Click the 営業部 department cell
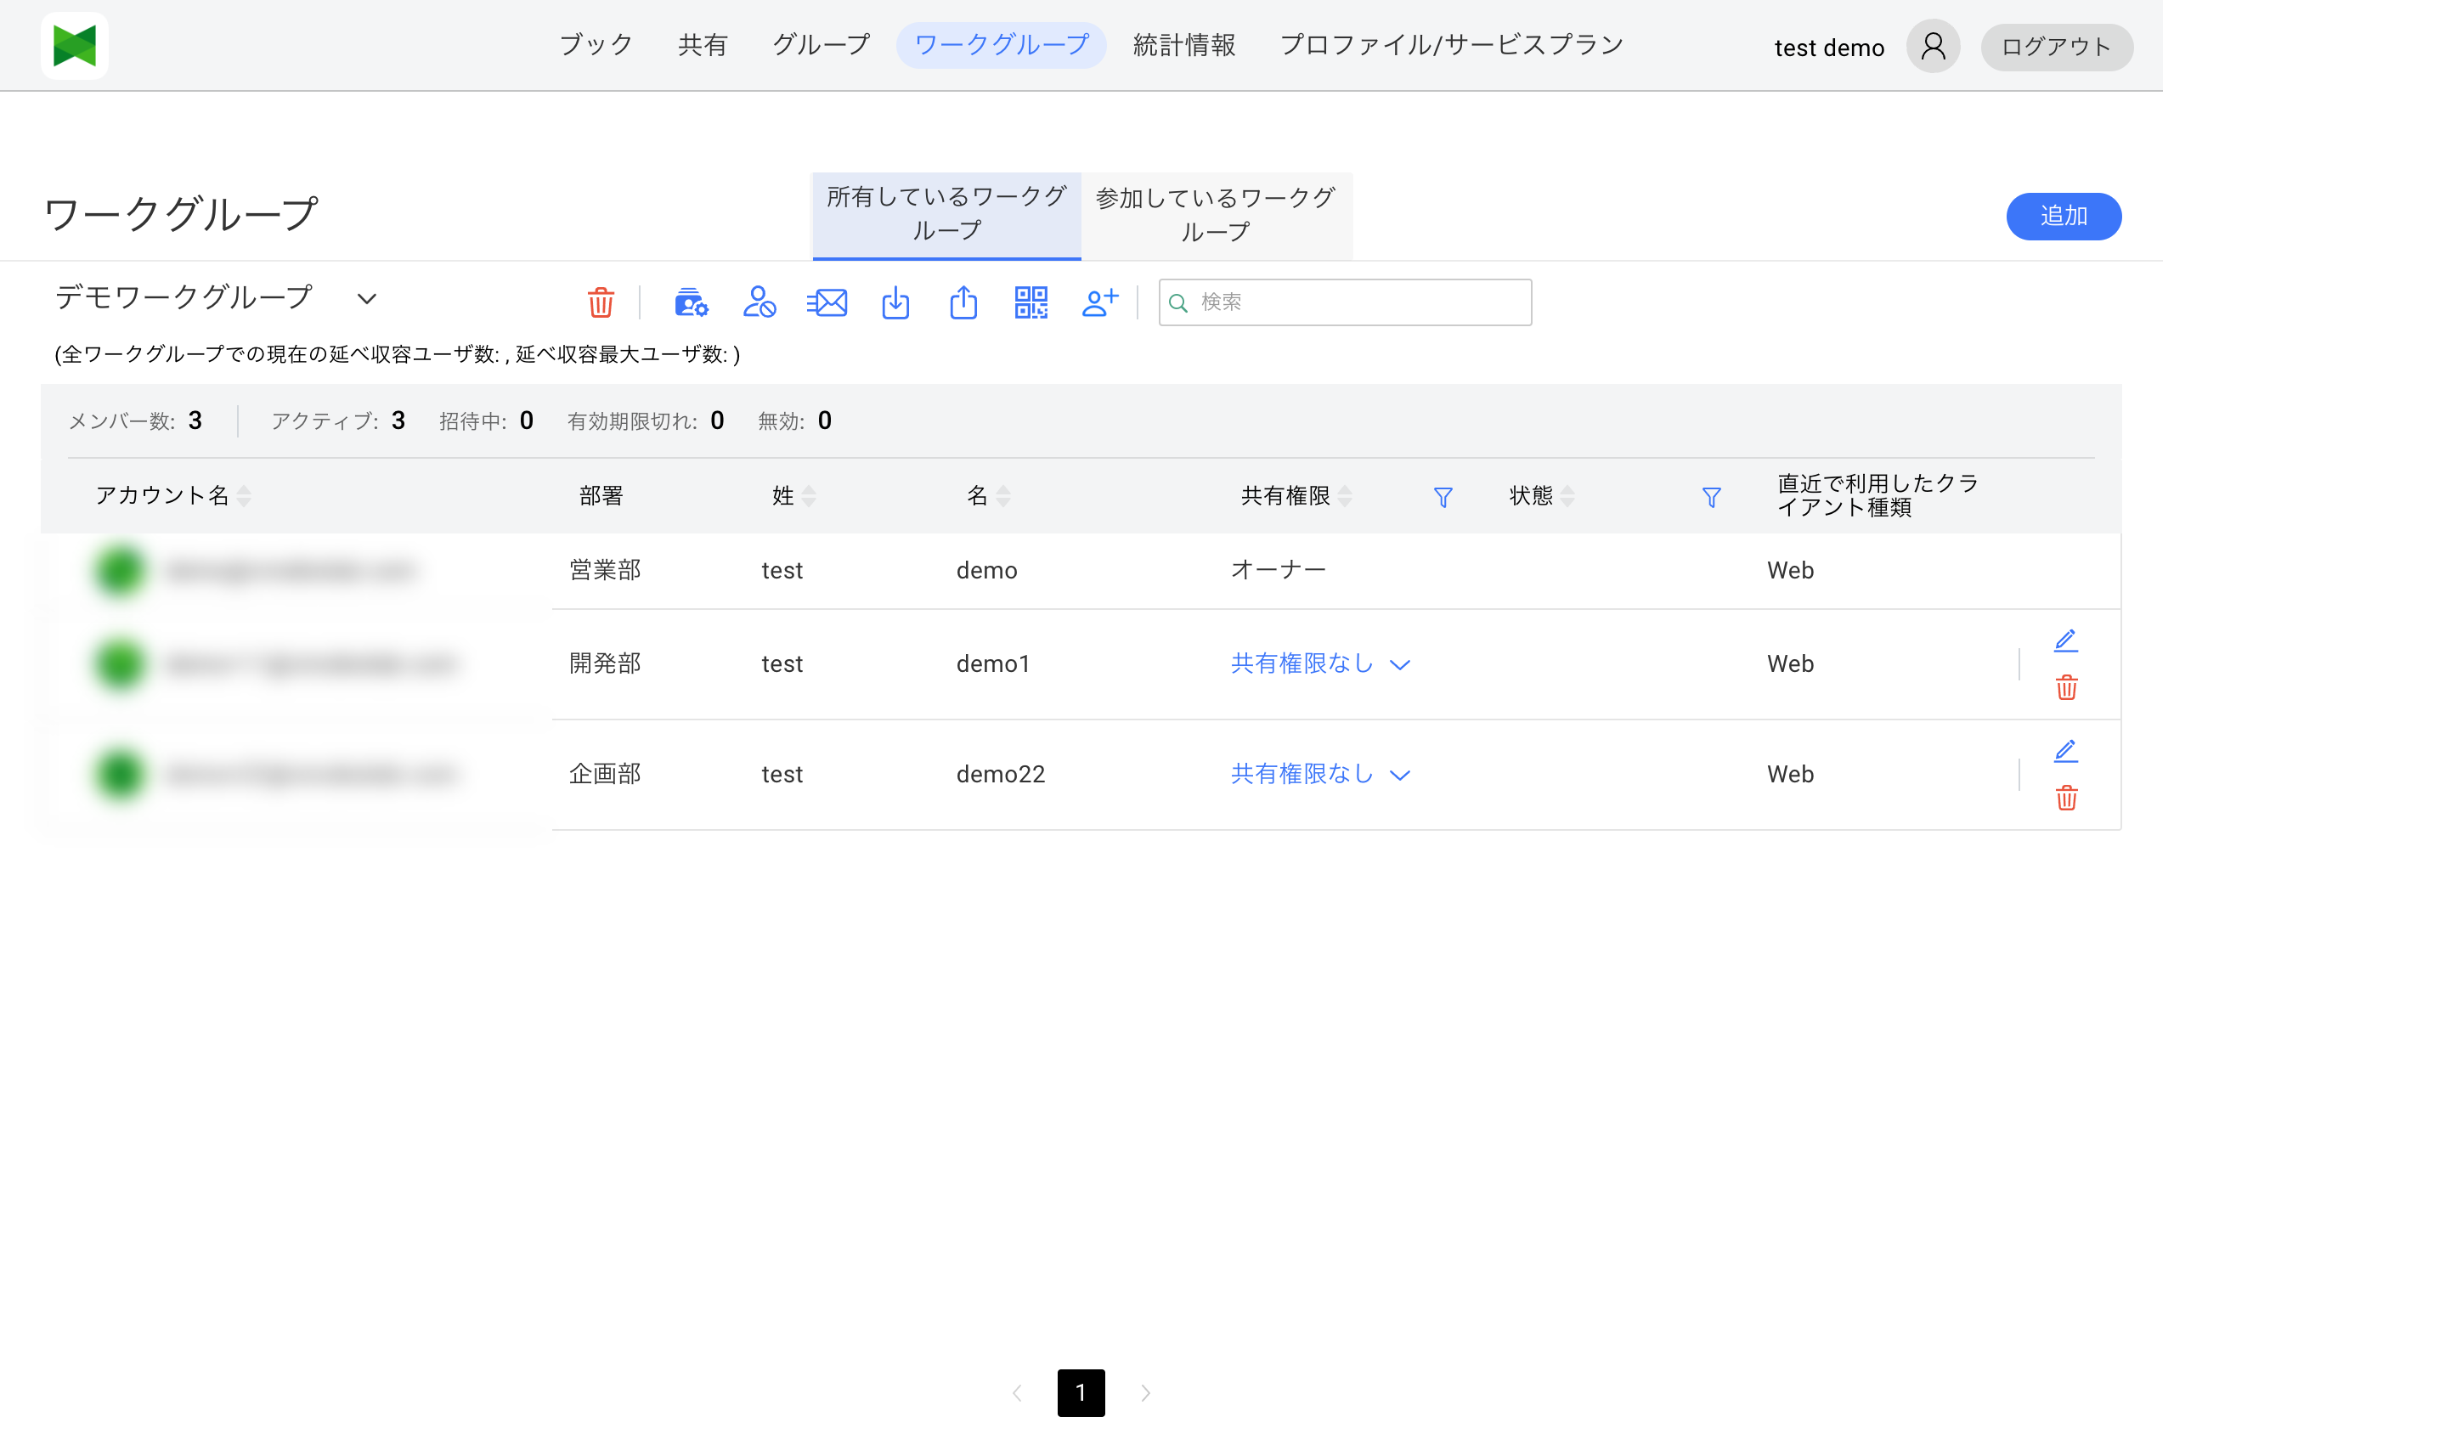The height and width of the screenshot is (1439, 2445). (x=605, y=571)
